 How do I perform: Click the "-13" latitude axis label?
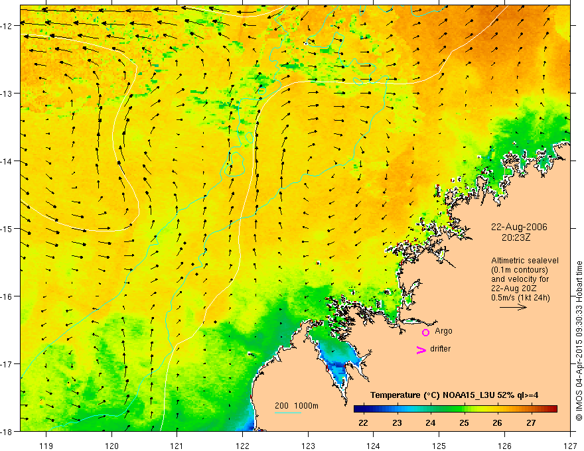(x=7, y=94)
